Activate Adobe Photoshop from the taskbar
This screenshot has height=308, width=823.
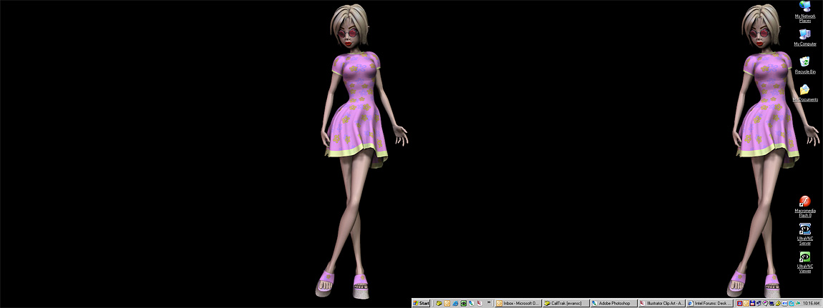[x=613, y=303]
